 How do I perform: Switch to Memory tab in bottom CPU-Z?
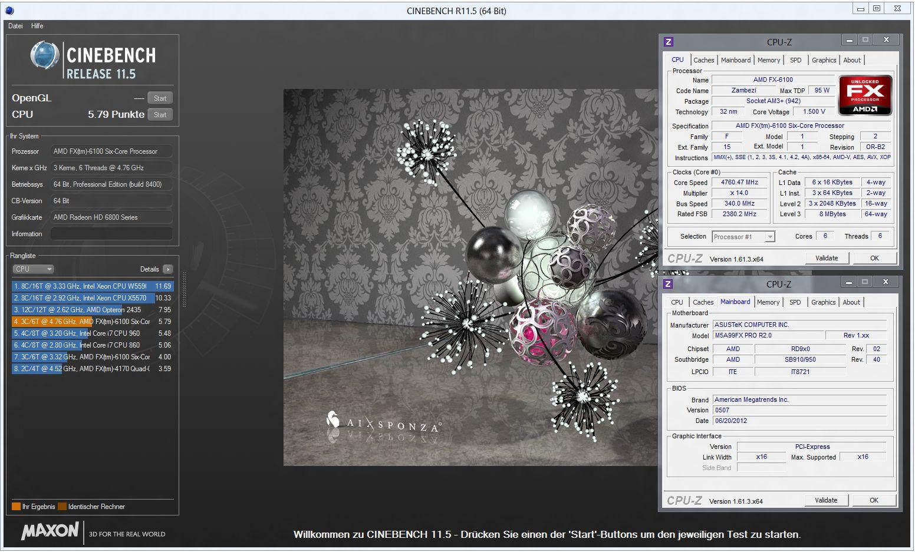768,302
